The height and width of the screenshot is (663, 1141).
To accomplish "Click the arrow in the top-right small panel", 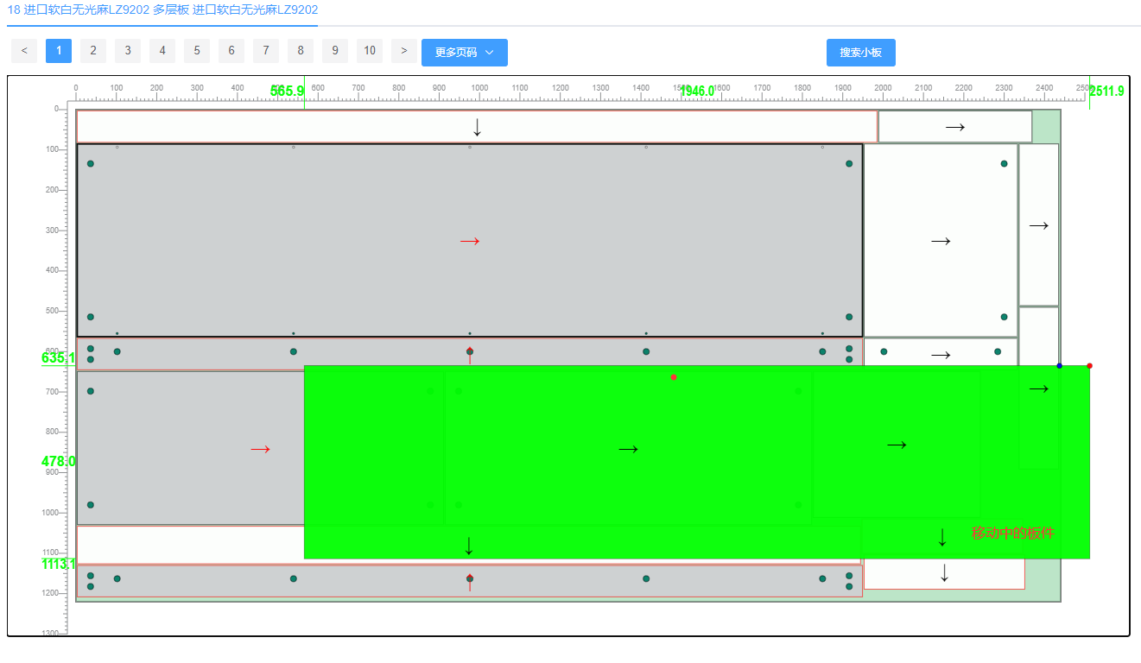I will click(954, 127).
